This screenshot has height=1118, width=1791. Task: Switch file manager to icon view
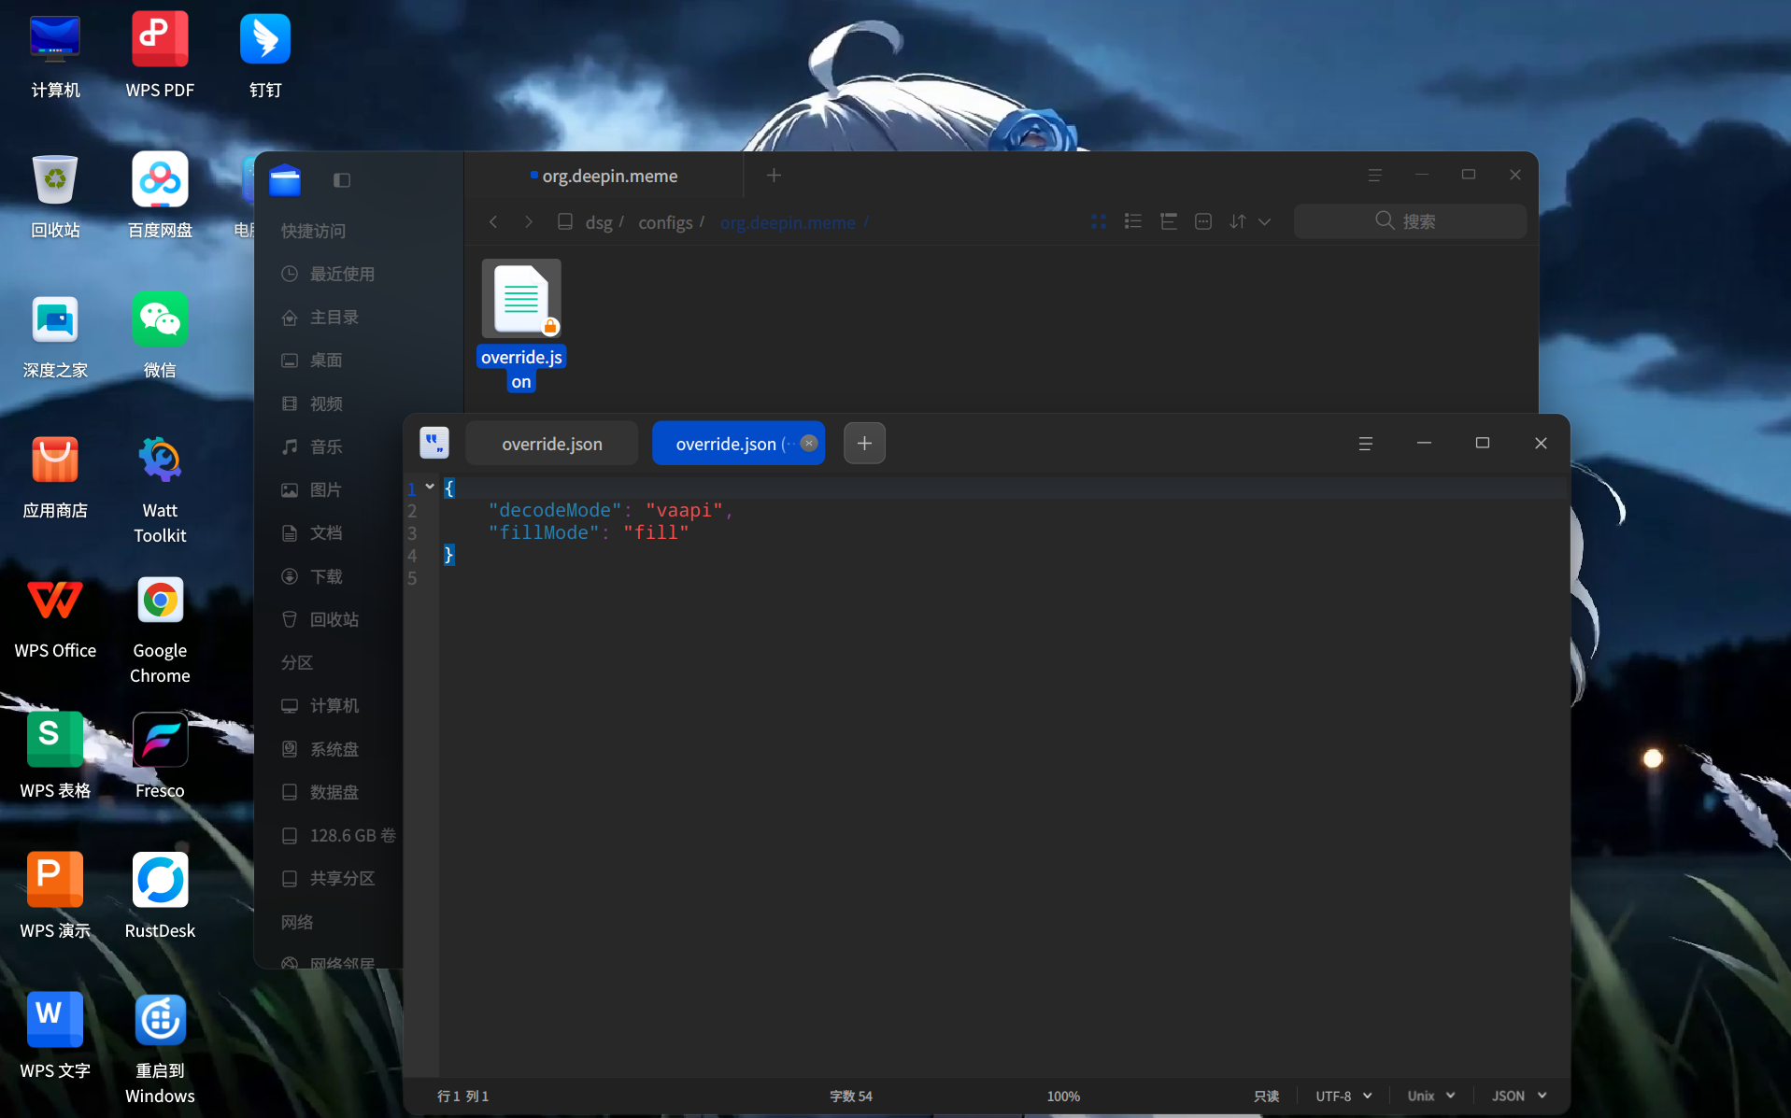[x=1099, y=221]
